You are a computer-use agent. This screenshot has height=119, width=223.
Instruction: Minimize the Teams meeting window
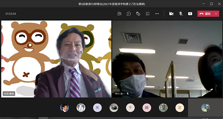point(204,4)
